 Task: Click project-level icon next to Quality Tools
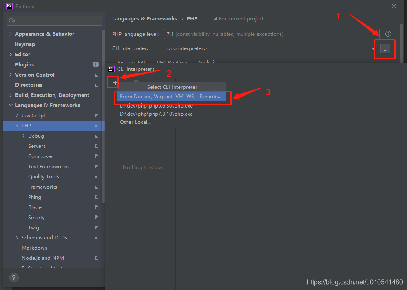97,177
